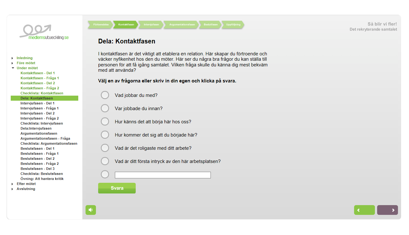
Task: Select the radio button beside the text field
Action: pyautogui.click(x=105, y=174)
